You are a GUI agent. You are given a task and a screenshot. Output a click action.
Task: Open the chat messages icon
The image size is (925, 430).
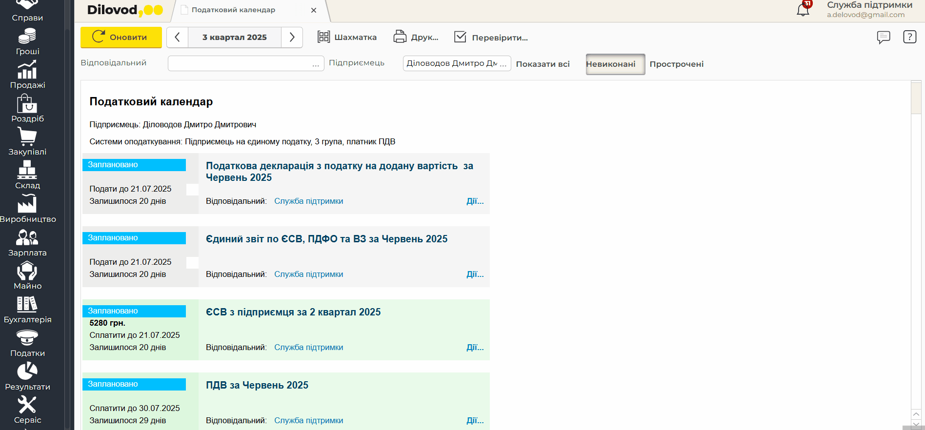883,37
